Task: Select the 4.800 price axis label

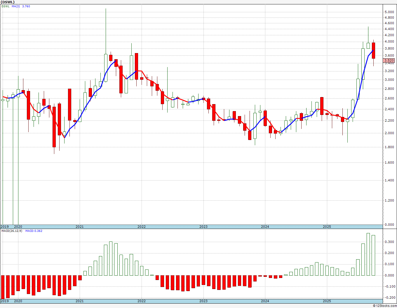Action: click(389, 17)
